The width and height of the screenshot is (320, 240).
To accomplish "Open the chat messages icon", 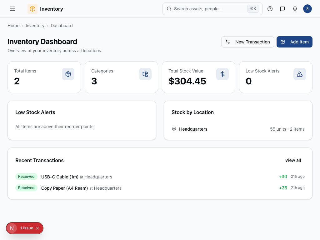I will 282,9.
